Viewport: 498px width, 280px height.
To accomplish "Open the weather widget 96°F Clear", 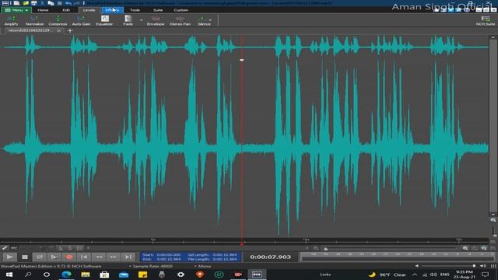I will (x=388, y=275).
